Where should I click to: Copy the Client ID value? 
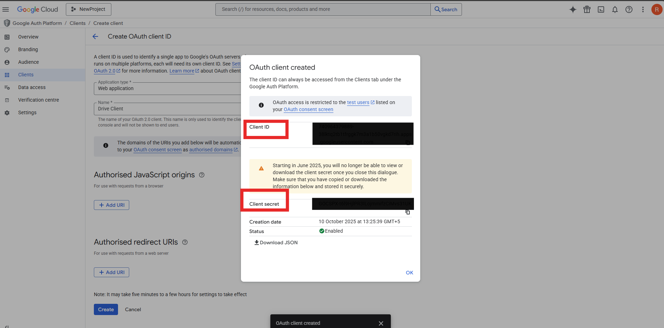pyautogui.click(x=407, y=143)
